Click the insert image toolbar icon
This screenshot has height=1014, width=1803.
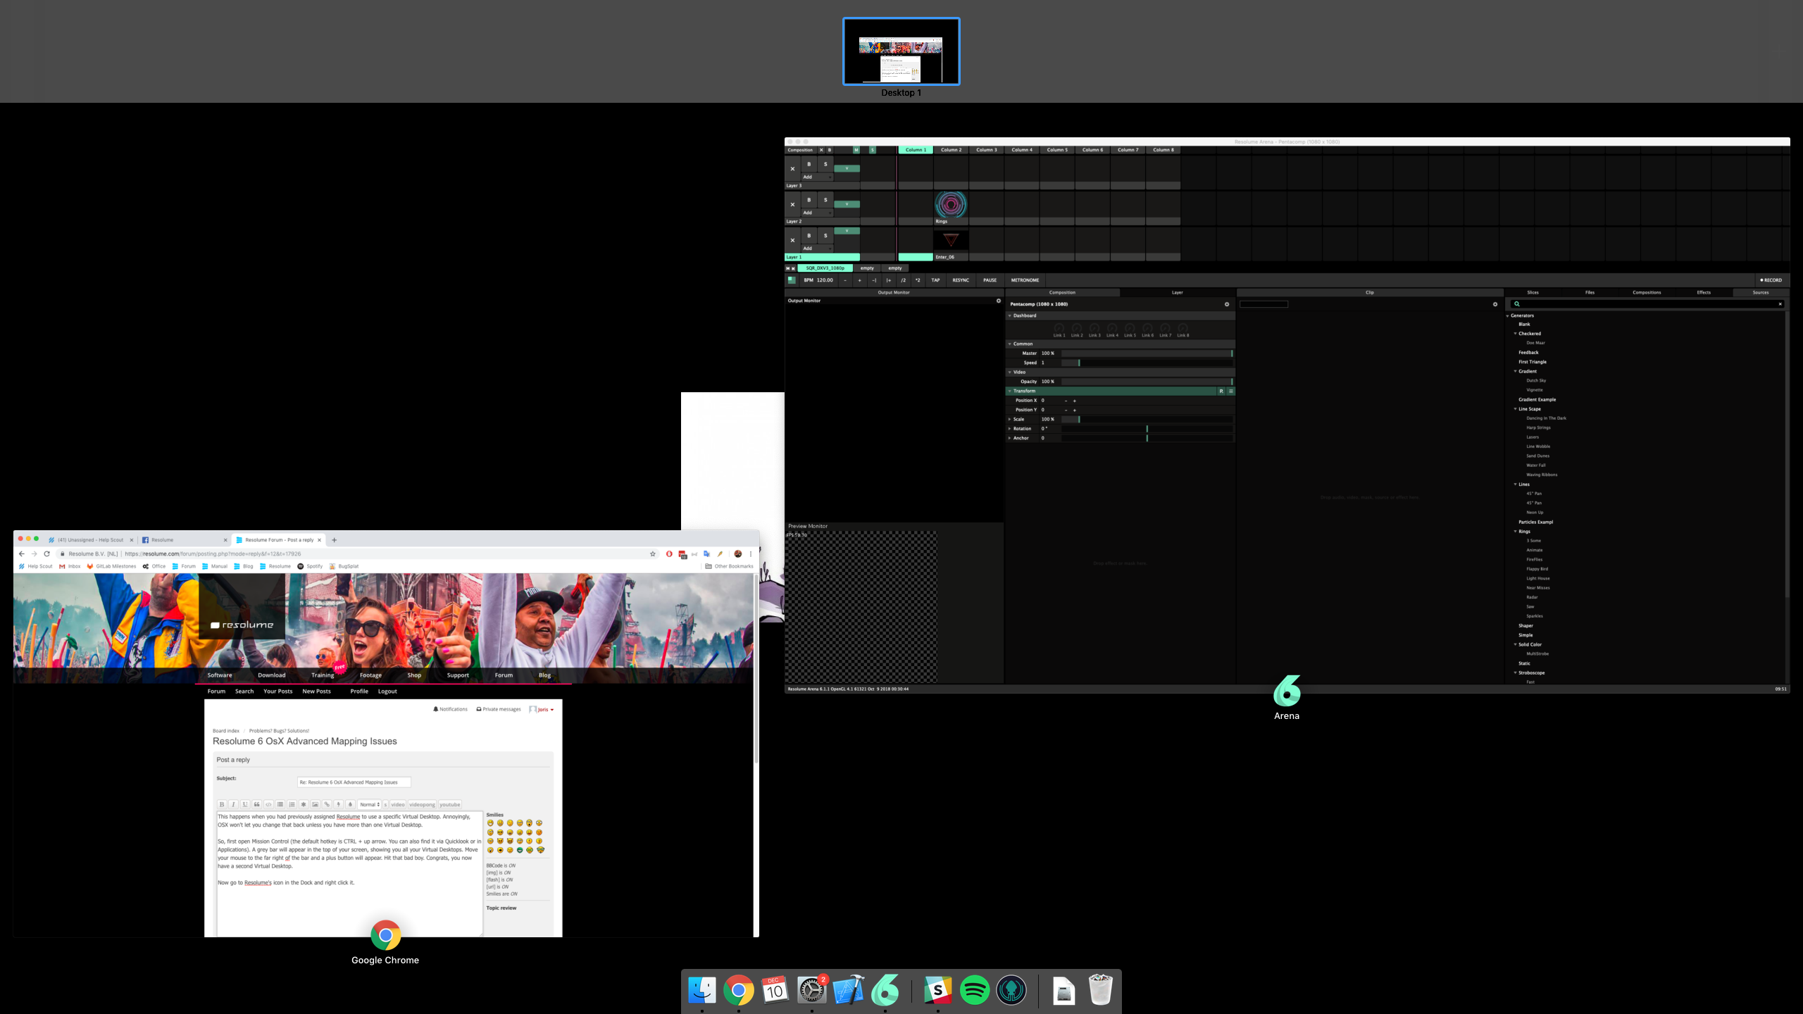[x=315, y=804]
